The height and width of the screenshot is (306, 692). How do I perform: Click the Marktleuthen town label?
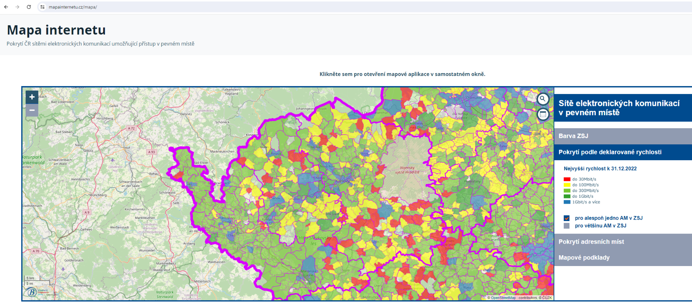click(x=145, y=218)
